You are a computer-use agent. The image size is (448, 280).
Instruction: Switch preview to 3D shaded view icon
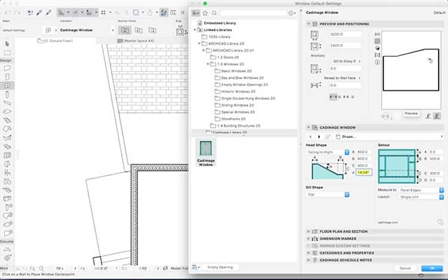377,48
